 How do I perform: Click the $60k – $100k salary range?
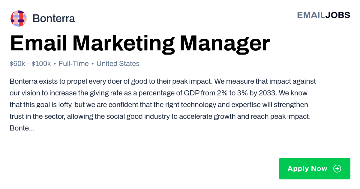(30, 64)
